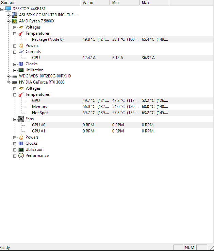Click the GPU Powers flame icon

coord(21,137)
